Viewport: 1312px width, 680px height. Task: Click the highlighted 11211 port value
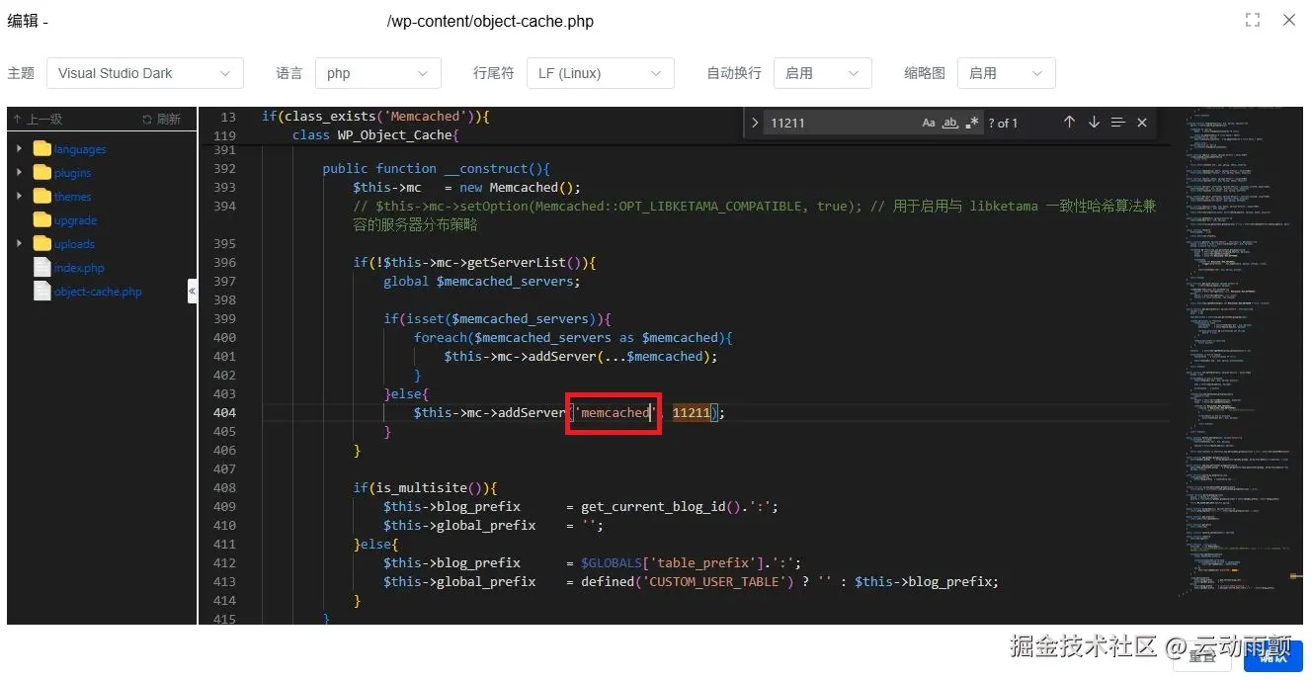[692, 412]
